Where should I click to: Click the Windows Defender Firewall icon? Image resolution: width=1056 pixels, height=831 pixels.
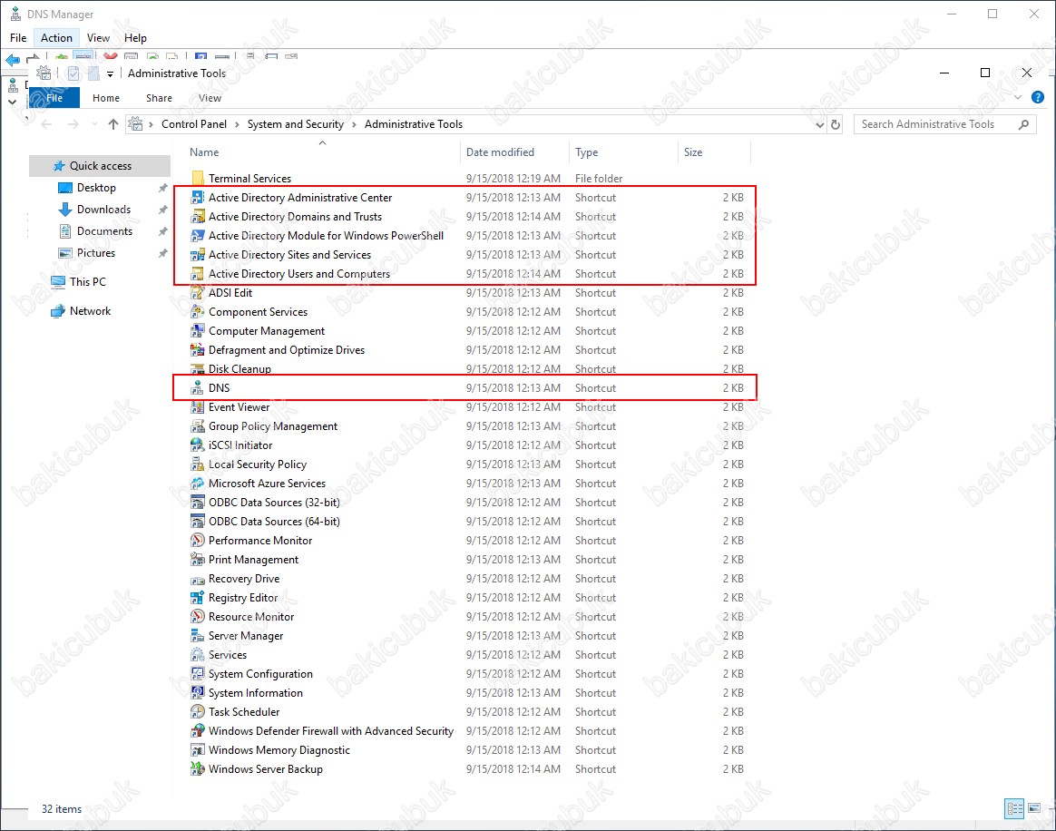tap(198, 731)
